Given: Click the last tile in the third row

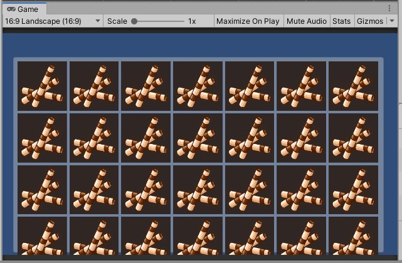Looking at the screenshot, I should tap(353, 190).
